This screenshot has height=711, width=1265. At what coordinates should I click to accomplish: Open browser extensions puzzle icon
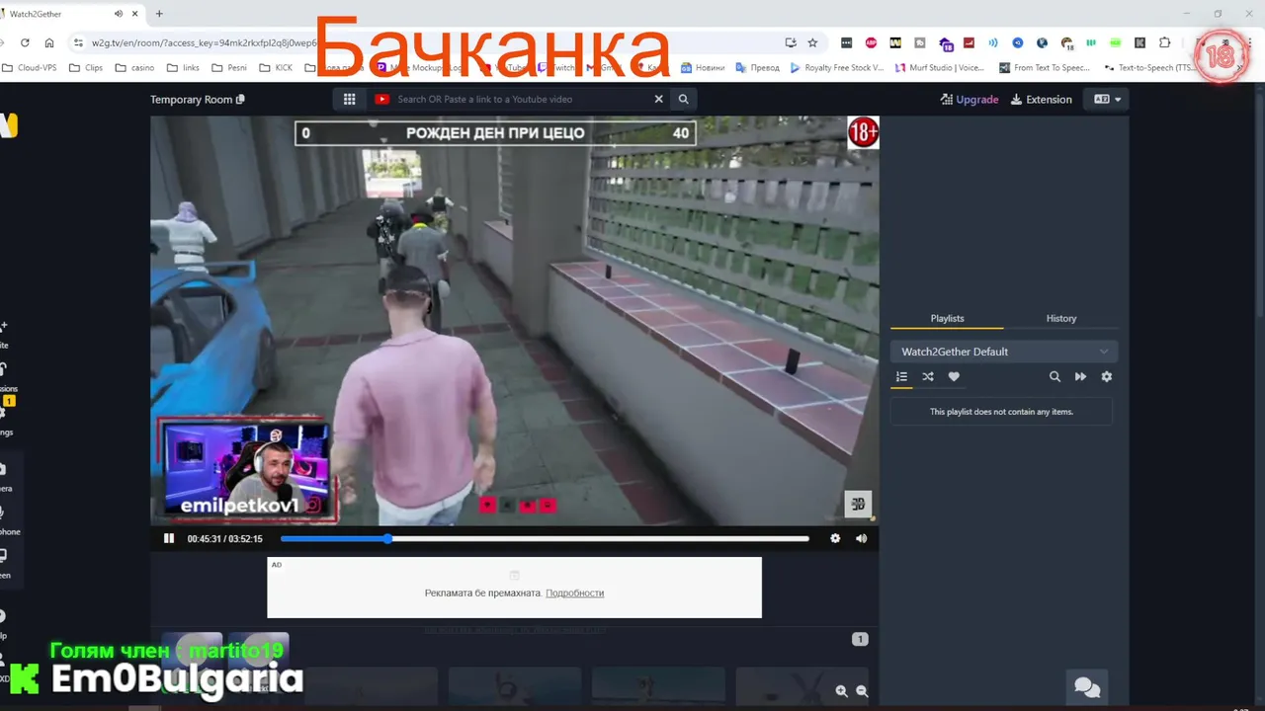point(1164,42)
